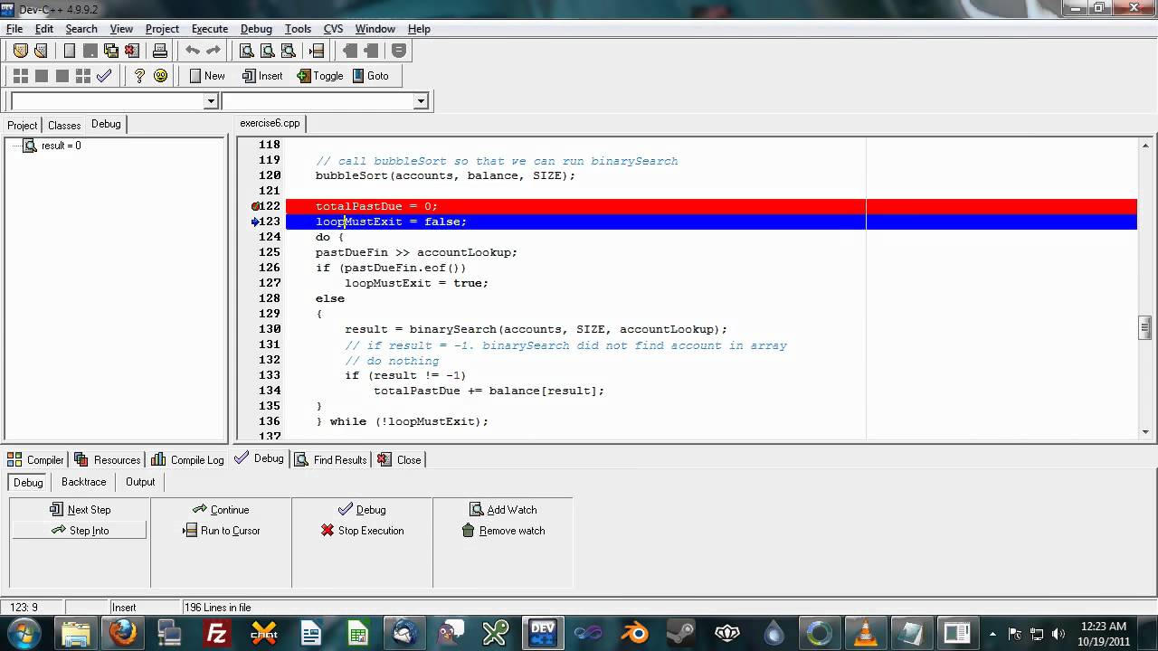1158x651 pixels.
Task: Click the editor scrollbar up arrow
Action: tap(1145, 145)
